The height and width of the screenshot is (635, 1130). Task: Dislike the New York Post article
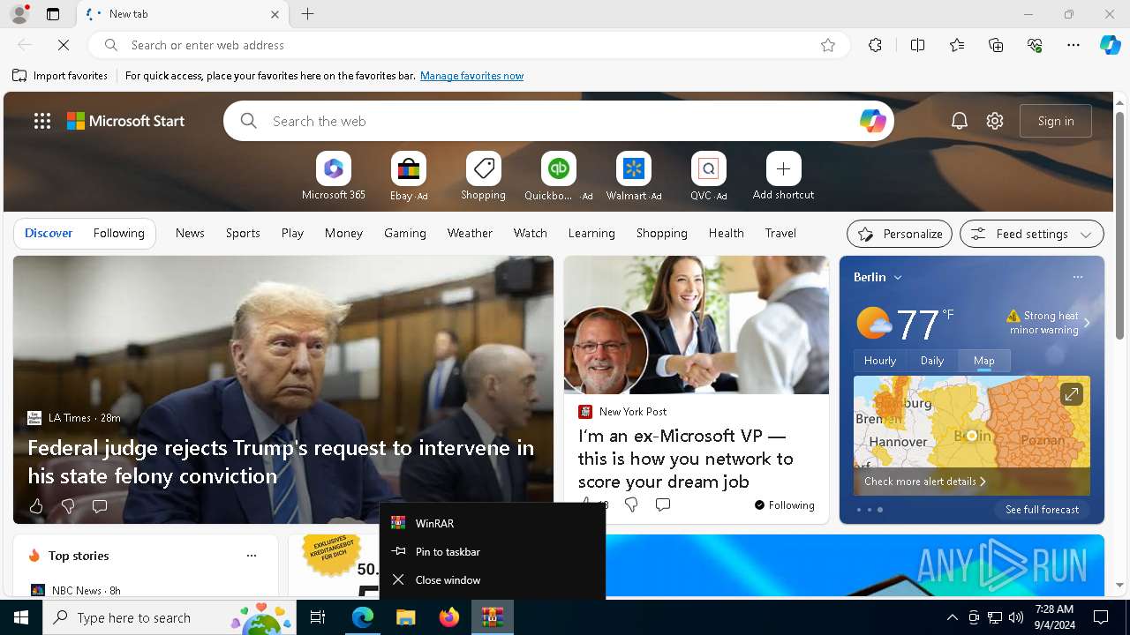coord(631,504)
